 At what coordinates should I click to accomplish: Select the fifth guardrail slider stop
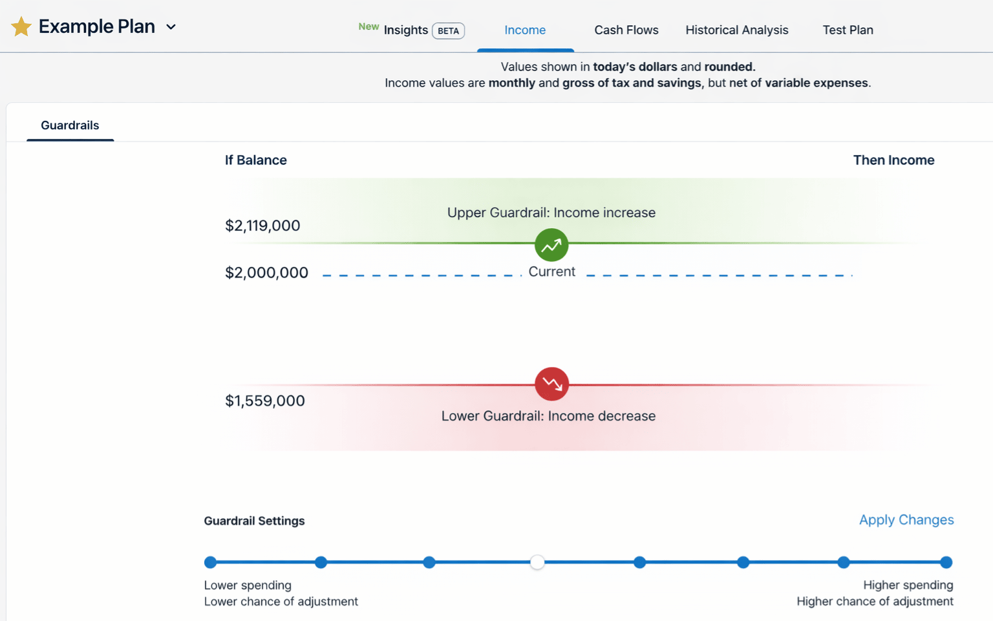639,562
